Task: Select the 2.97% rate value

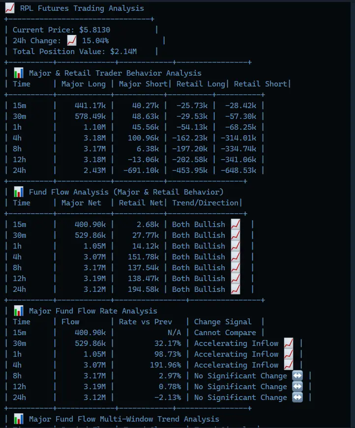Action: point(170,375)
